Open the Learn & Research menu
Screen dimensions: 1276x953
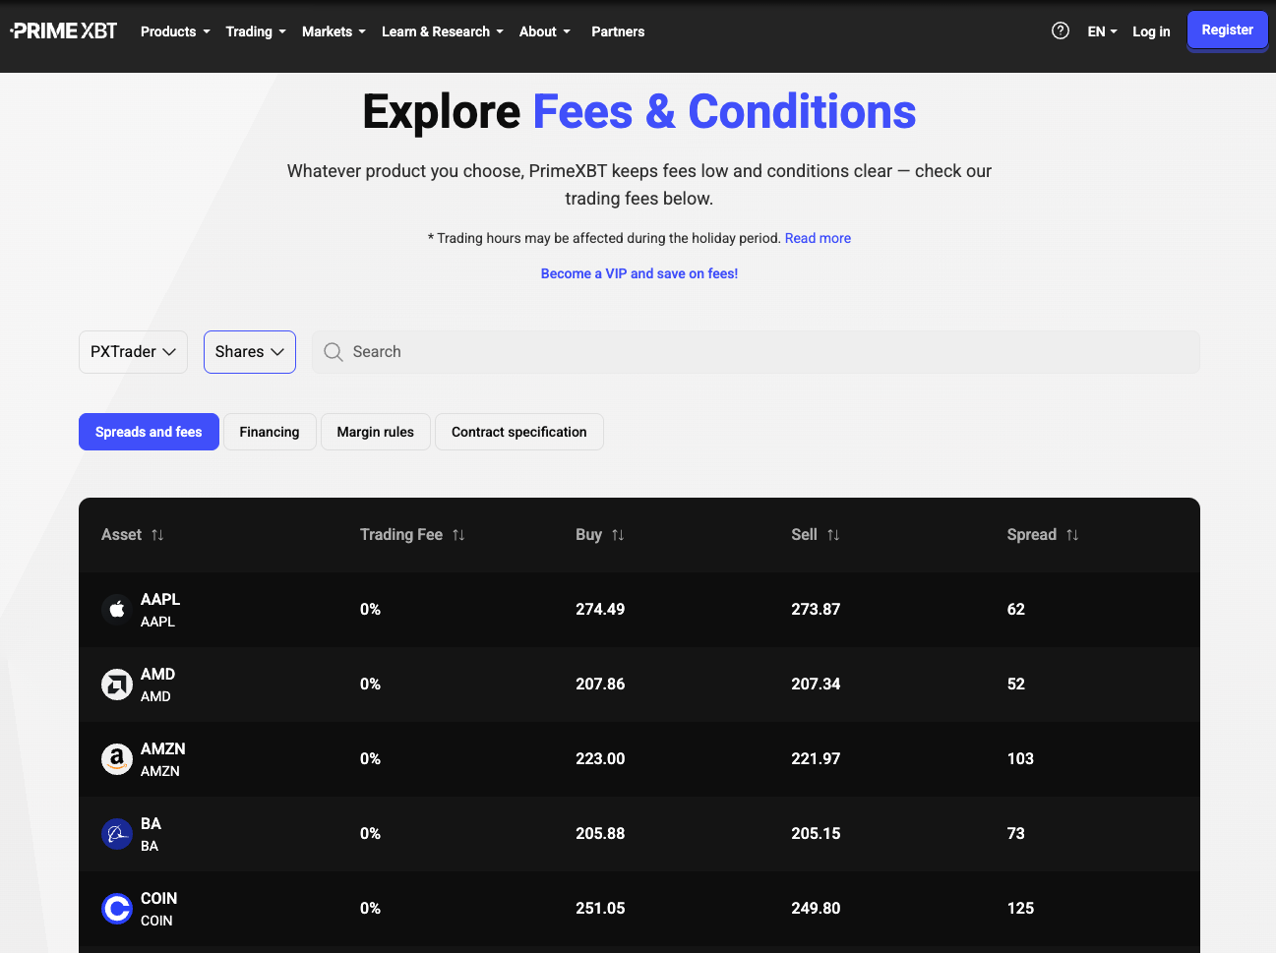(442, 31)
